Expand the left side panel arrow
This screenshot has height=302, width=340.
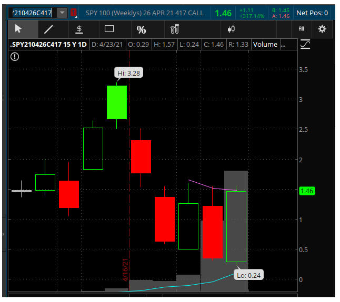[4, 234]
